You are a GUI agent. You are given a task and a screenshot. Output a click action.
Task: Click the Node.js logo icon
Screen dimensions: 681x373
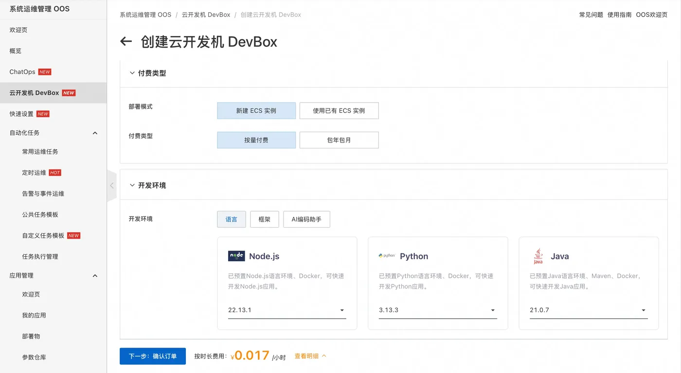236,256
